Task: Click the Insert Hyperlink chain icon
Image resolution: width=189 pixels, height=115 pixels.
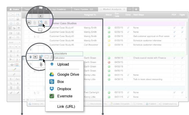Action: [14, 74]
